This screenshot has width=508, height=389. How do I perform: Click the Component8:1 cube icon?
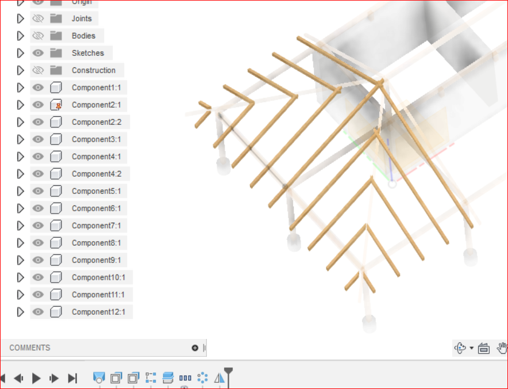coord(56,243)
